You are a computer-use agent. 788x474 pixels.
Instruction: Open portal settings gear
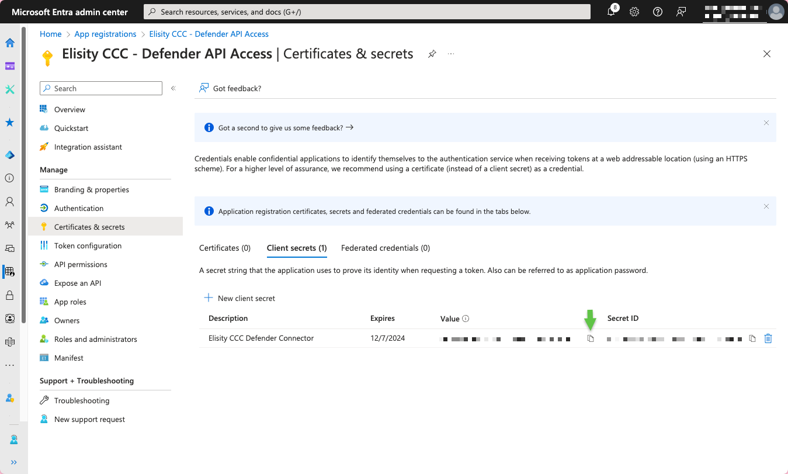click(634, 12)
